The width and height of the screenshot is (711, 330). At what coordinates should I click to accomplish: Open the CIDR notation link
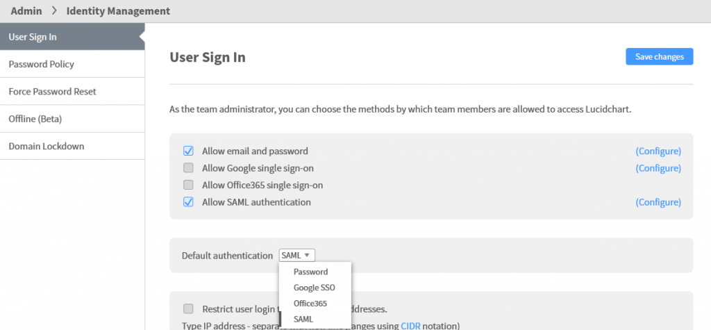[x=410, y=326]
